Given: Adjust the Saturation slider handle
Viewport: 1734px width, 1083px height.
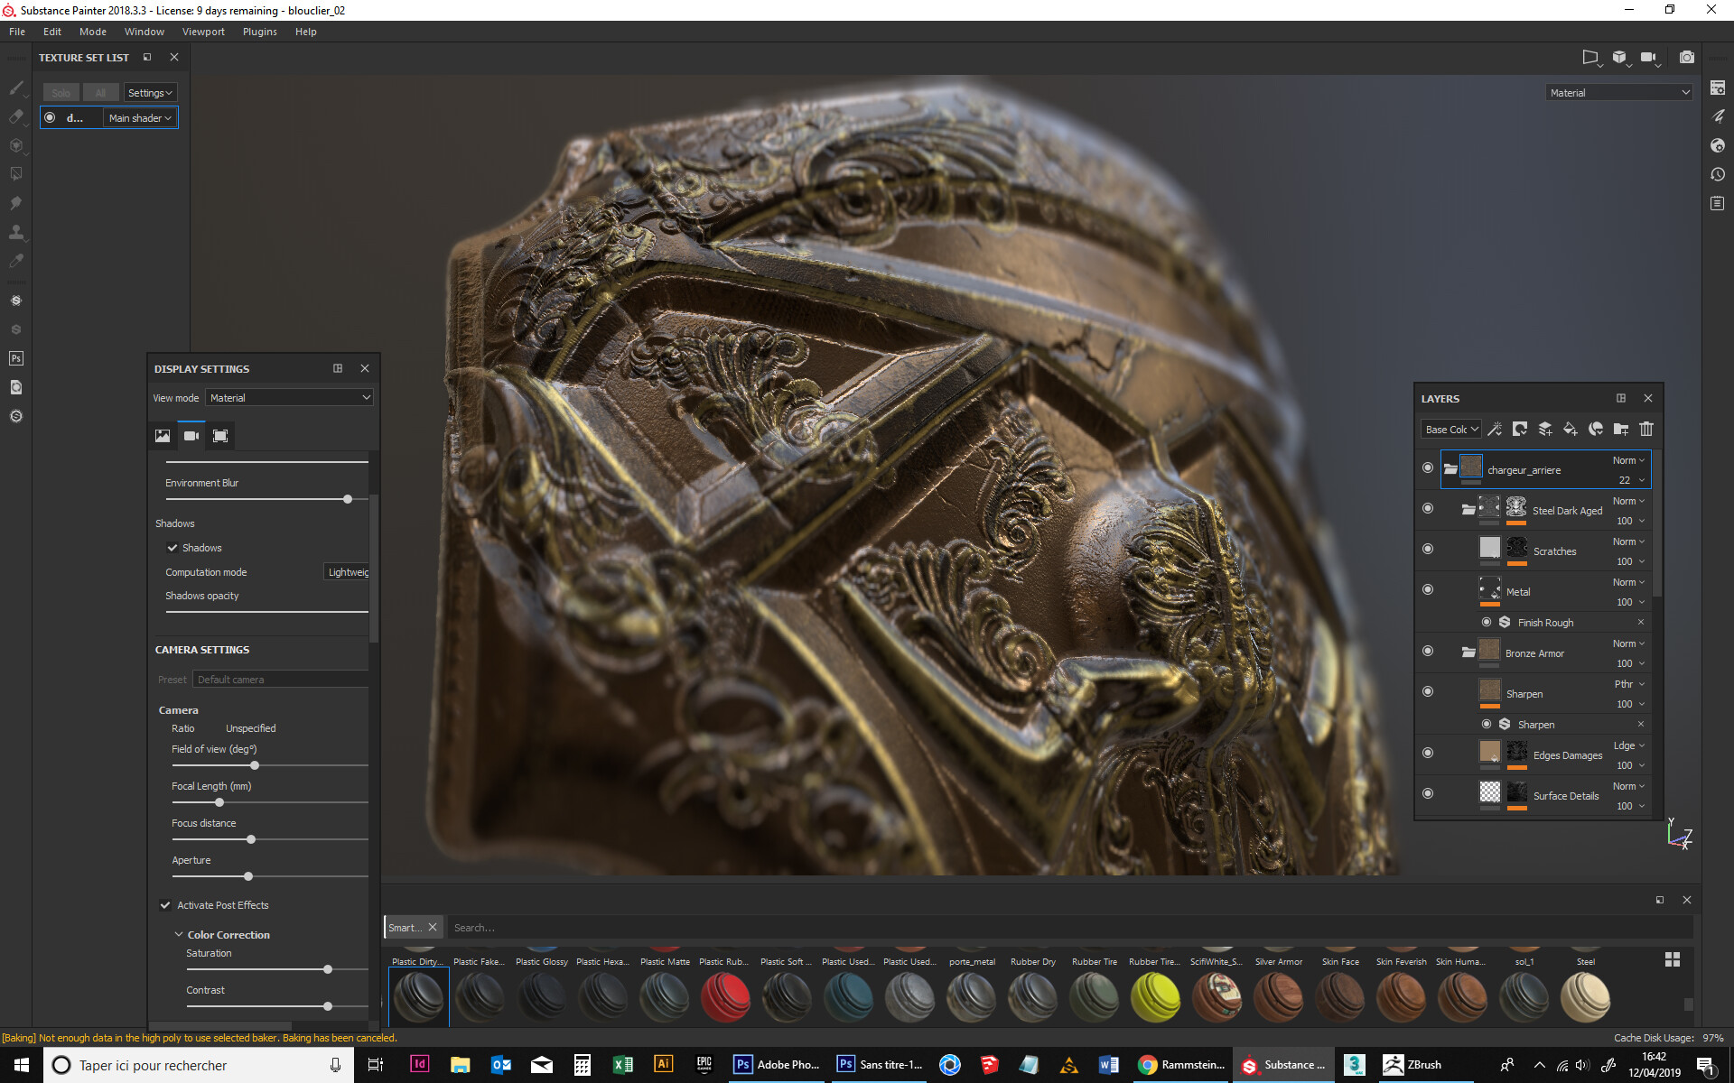Looking at the screenshot, I should click(x=328, y=969).
